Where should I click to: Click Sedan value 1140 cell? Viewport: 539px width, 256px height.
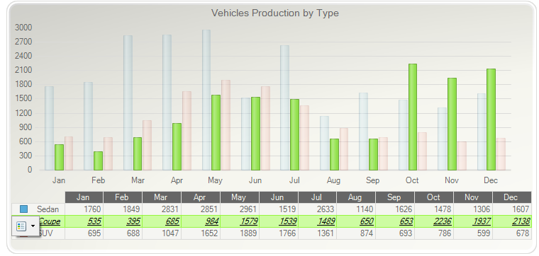[356, 209]
